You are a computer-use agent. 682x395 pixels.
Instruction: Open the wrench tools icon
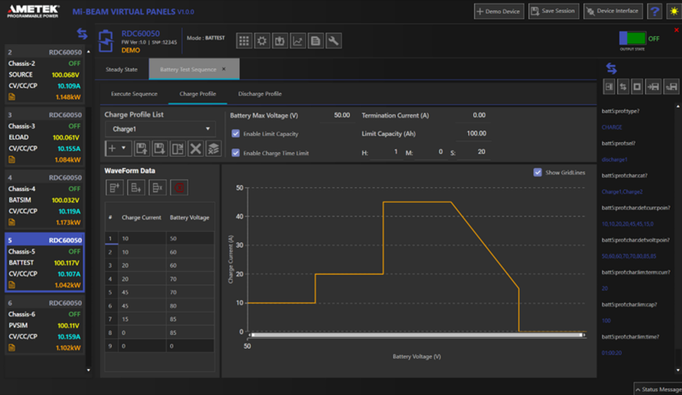point(333,41)
